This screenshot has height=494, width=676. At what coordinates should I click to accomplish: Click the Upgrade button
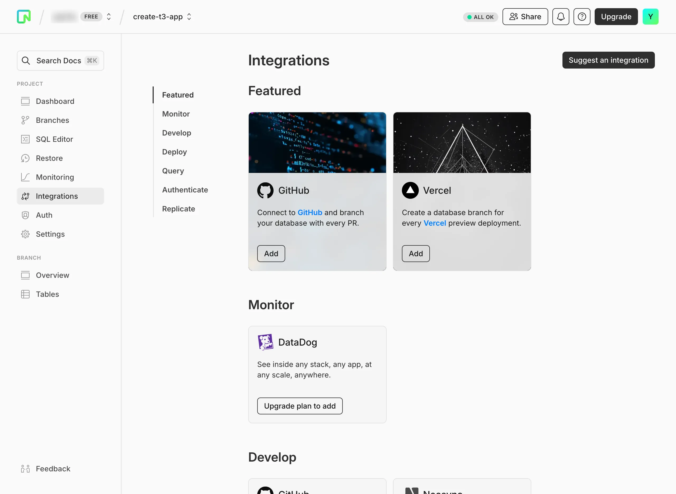[616, 17]
